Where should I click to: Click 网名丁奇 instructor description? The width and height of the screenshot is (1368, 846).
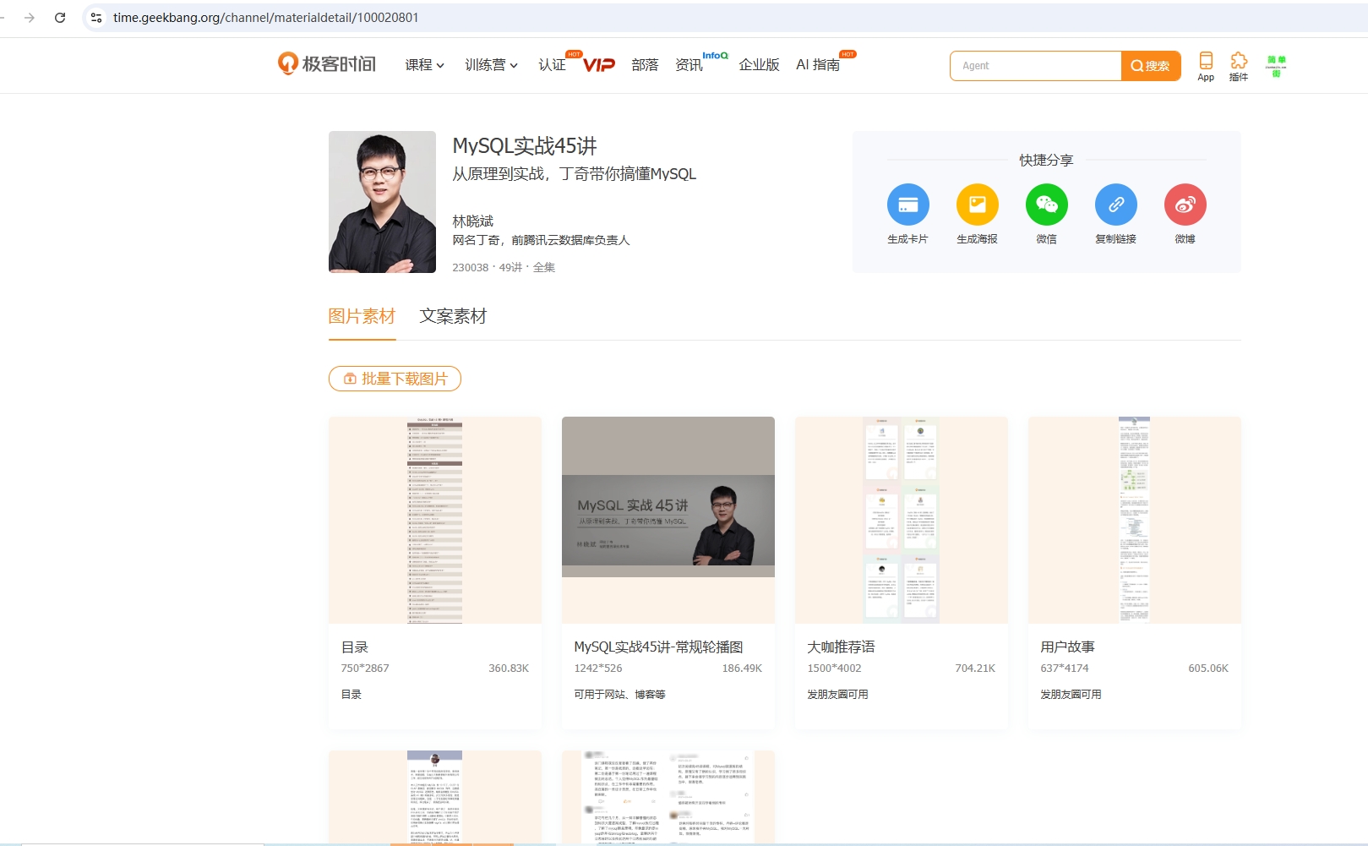pos(541,240)
